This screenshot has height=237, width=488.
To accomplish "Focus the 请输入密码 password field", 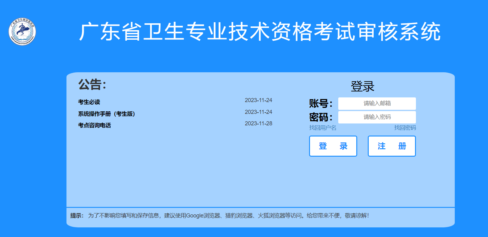I will [377, 117].
